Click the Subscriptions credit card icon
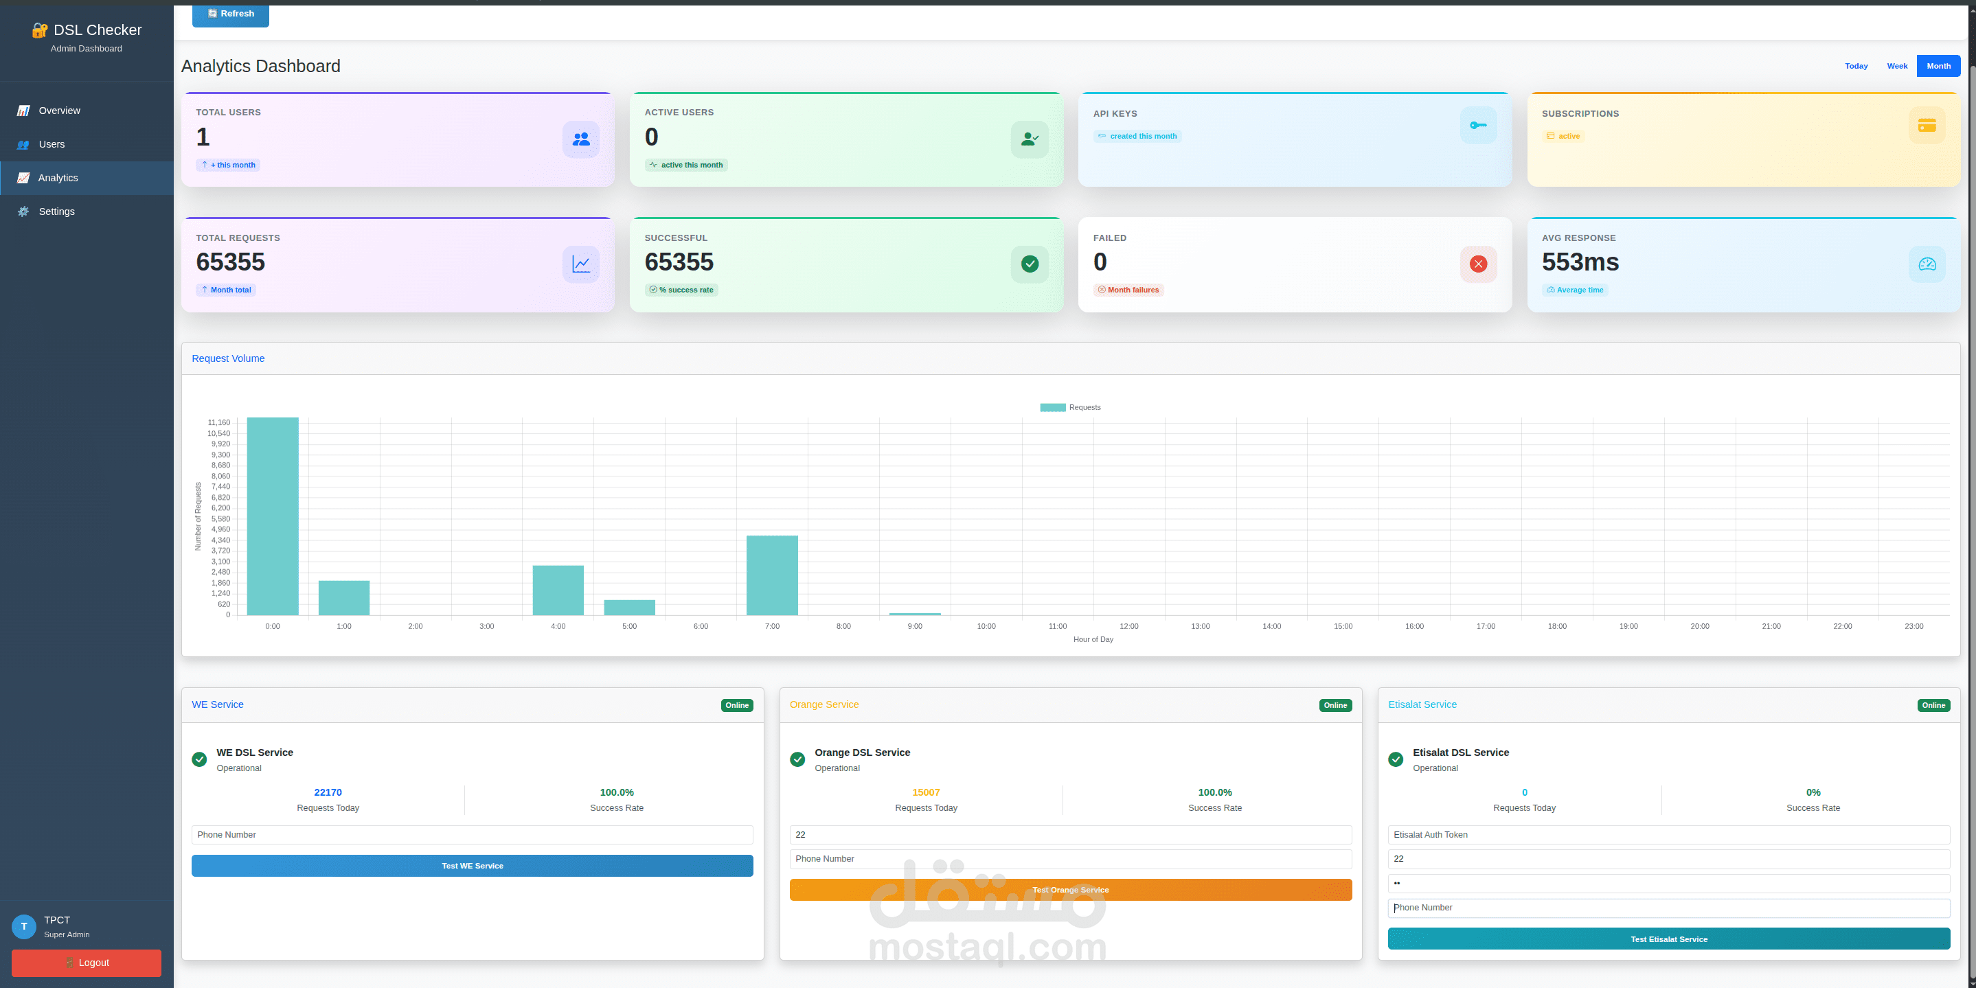The width and height of the screenshot is (1976, 988). click(x=1927, y=125)
